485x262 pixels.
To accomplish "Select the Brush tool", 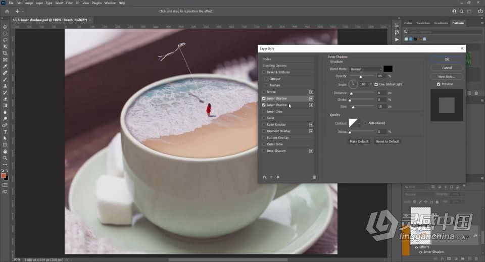I will [5, 79].
